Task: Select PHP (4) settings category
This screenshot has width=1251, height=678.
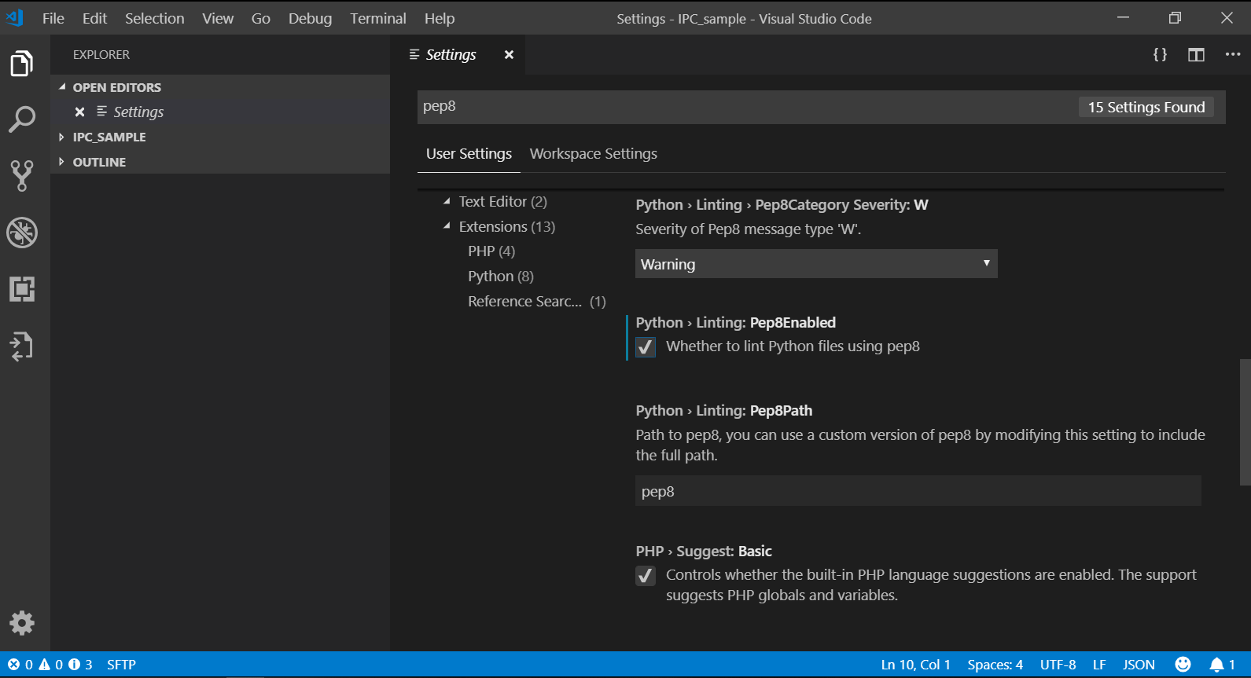Action: click(491, 251)
